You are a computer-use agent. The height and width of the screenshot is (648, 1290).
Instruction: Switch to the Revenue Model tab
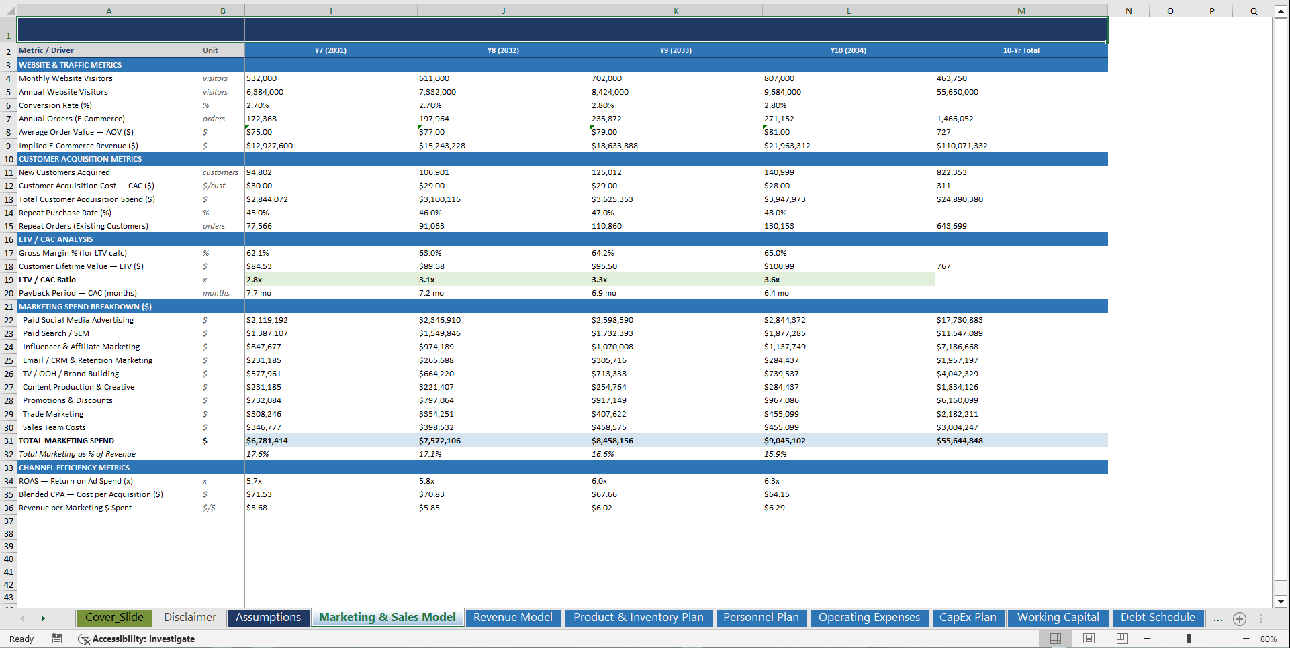pyautogui.click(x=512, y=617)
